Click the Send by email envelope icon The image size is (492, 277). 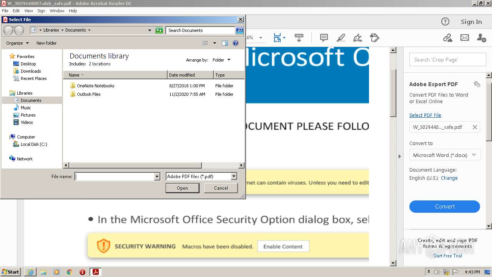[x=464, y=38]
